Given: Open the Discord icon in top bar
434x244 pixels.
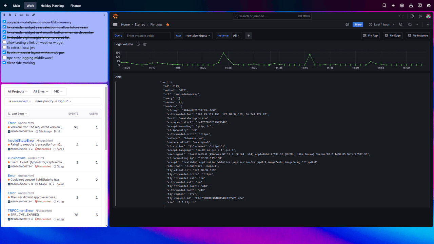Looking at the screenshot, I should [429, 5].
